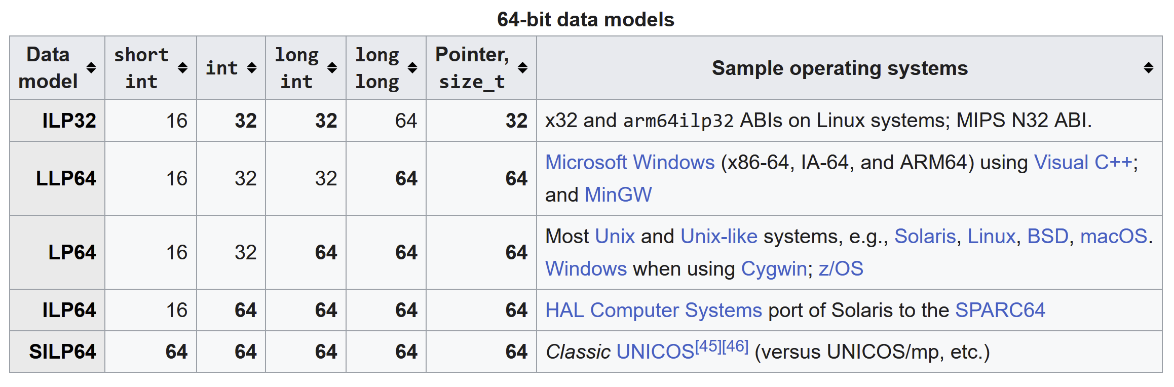Go to the Solaris link
The height and width of the screenshot is (387, 1174).
(925, 237)
